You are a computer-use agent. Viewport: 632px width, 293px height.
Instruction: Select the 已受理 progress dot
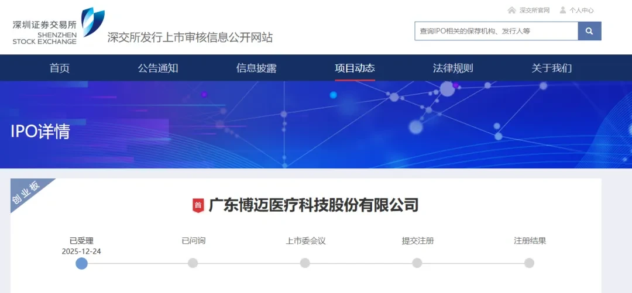81,264
